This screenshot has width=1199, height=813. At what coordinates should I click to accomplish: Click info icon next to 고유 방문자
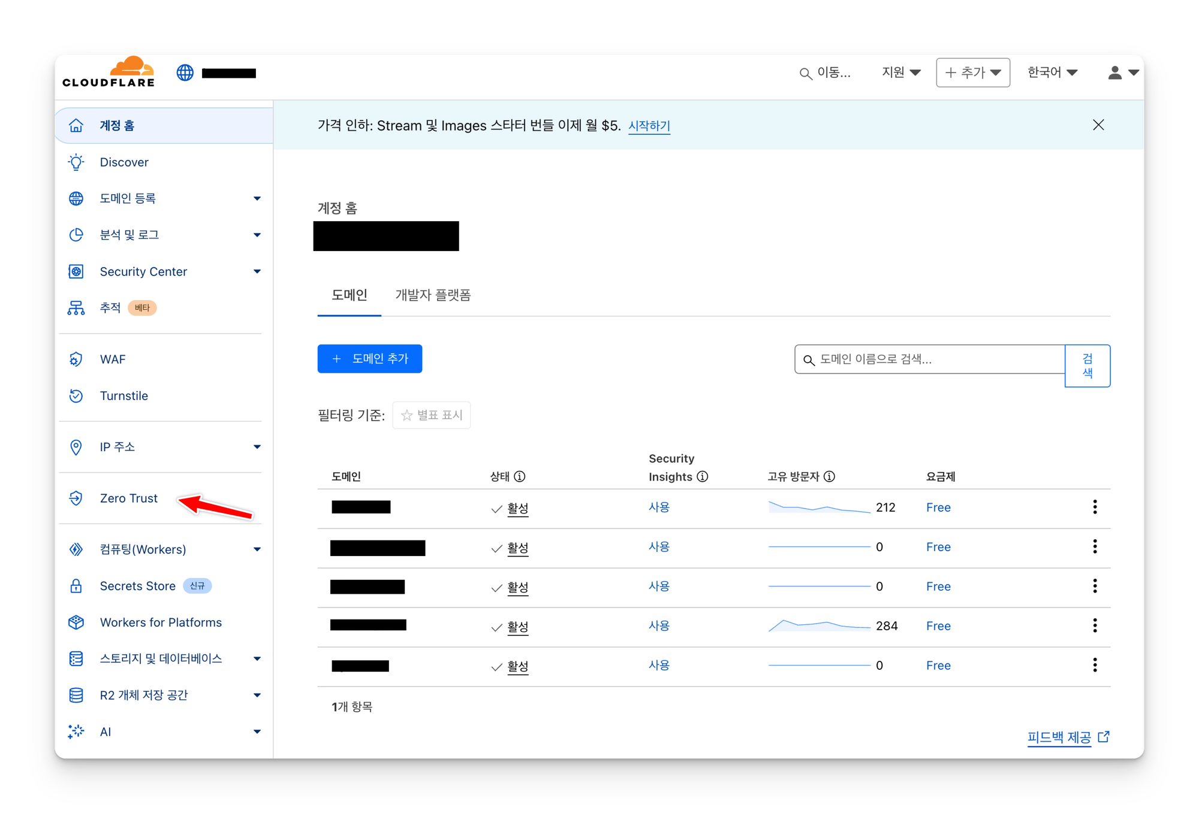[829, 476]
